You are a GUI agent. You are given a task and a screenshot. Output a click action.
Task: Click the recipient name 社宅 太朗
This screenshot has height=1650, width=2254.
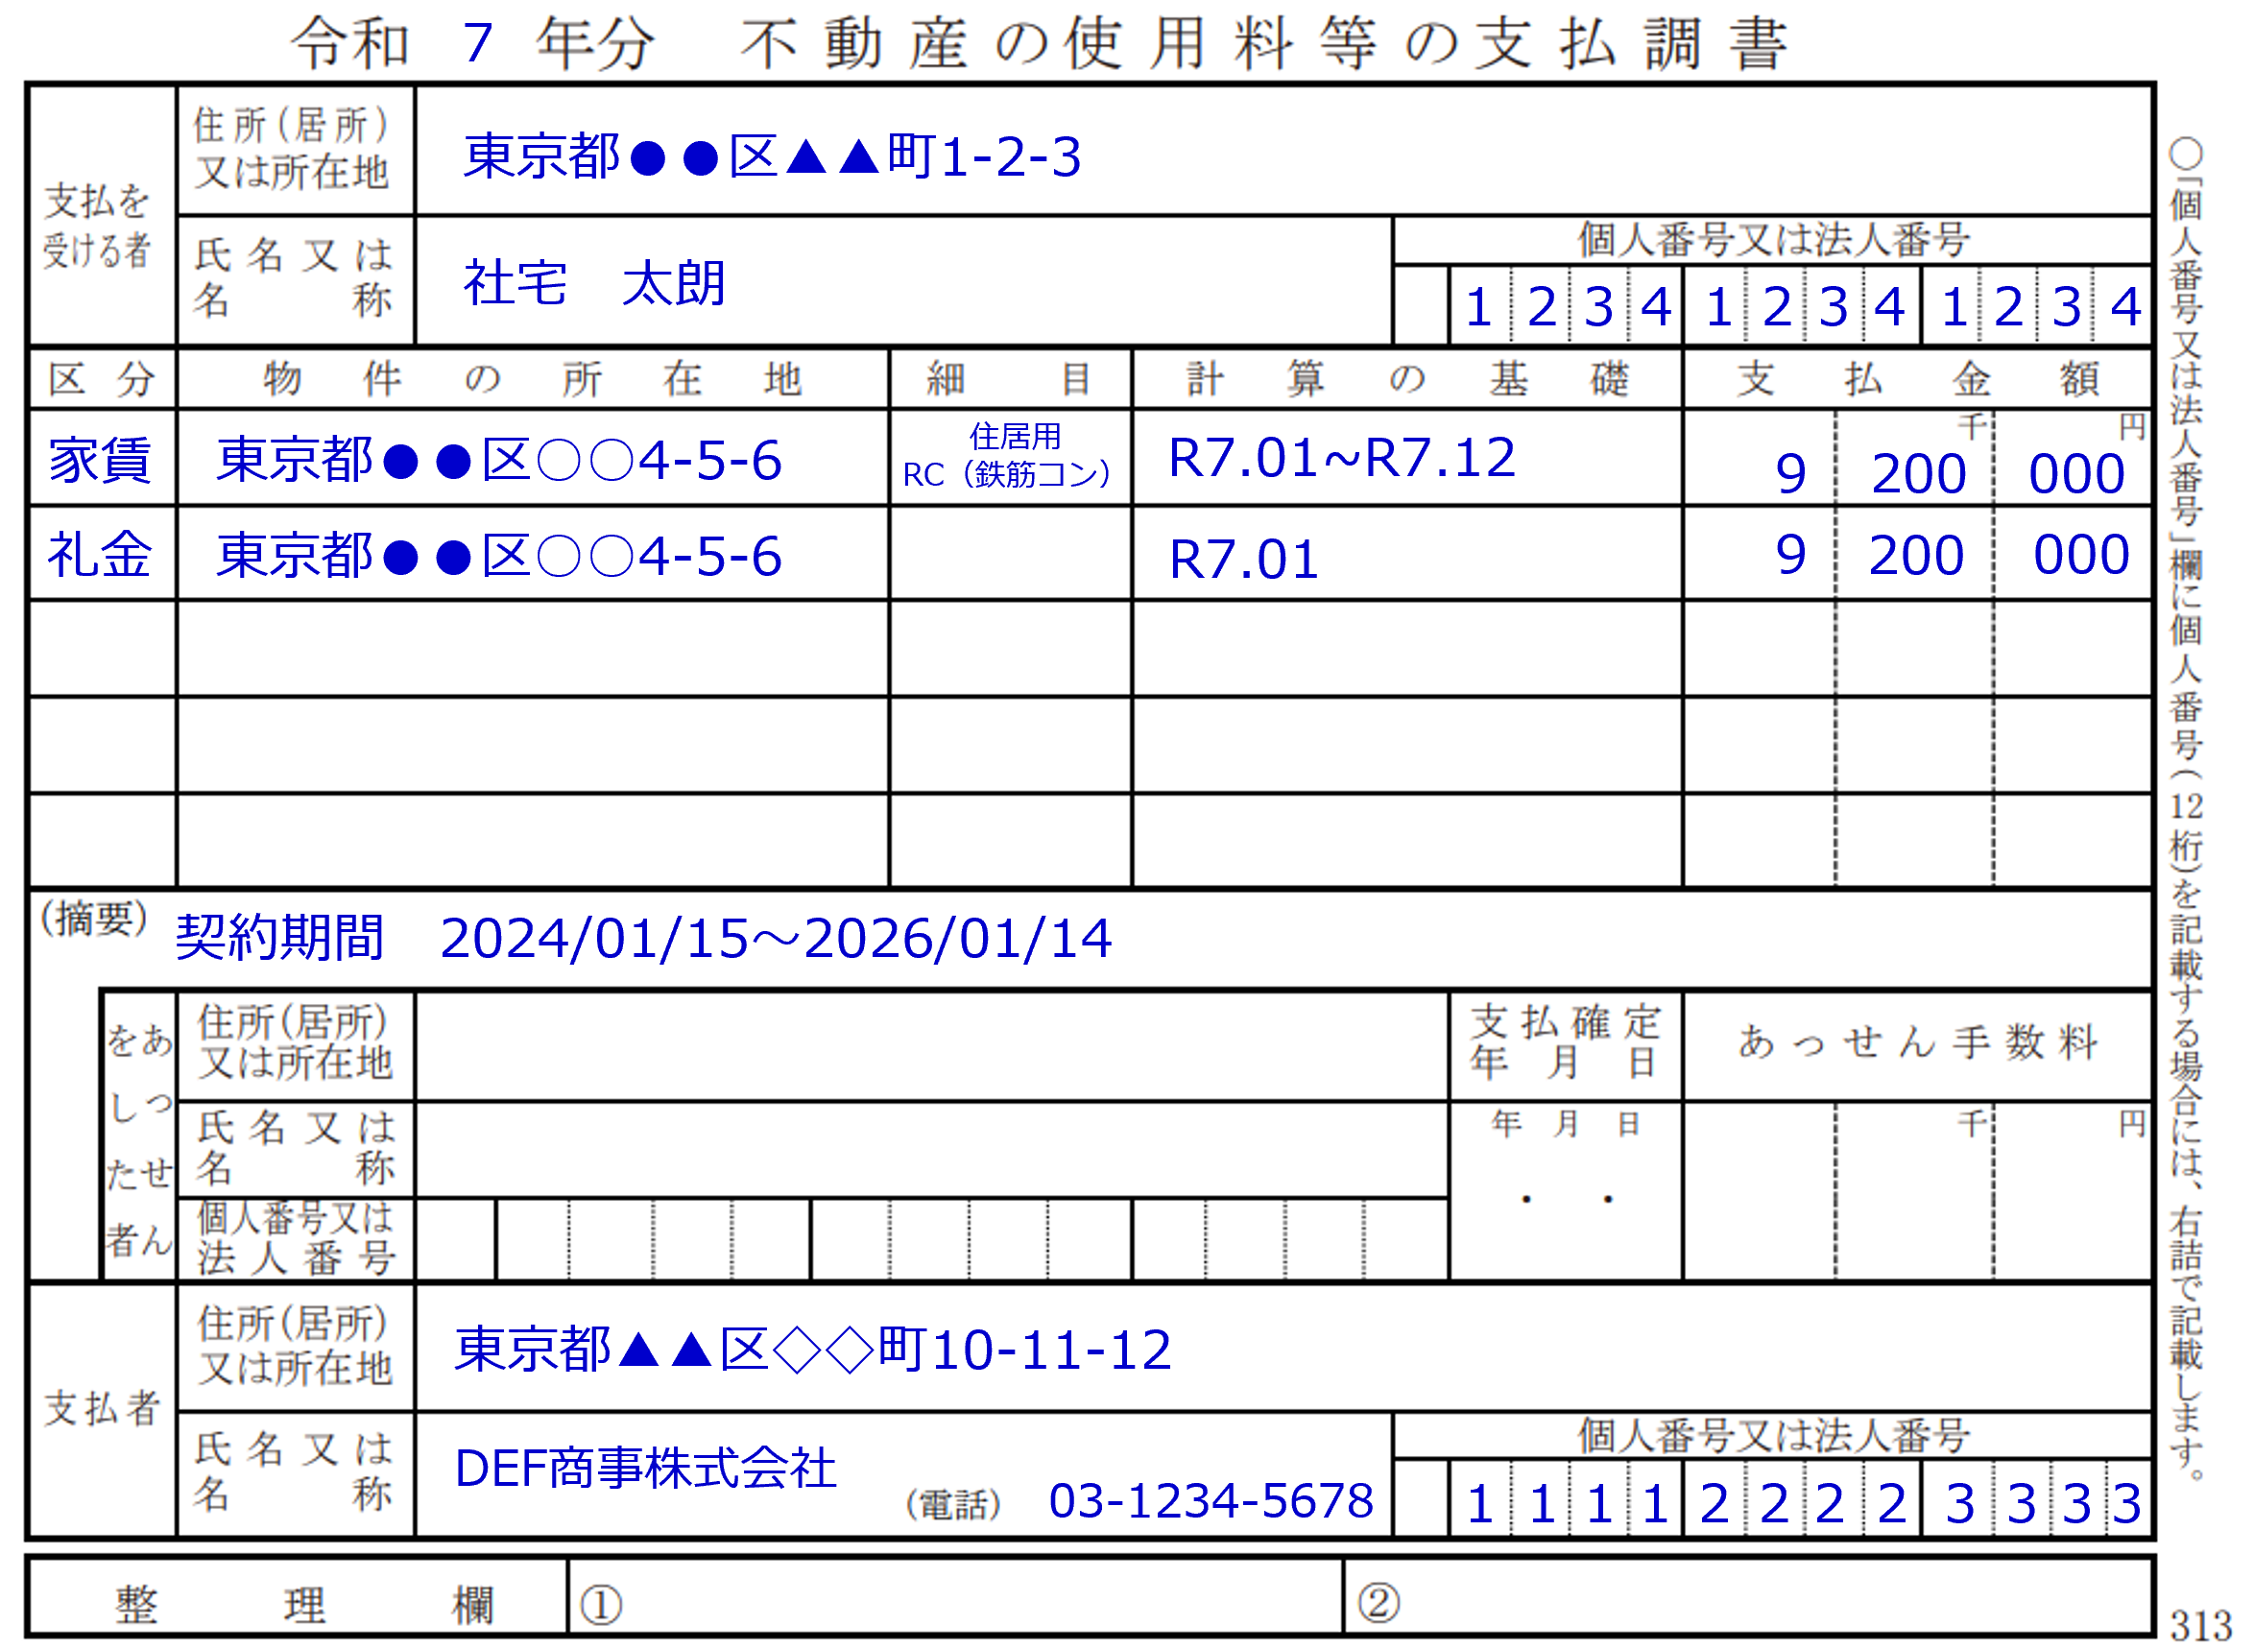pos(594,284)
